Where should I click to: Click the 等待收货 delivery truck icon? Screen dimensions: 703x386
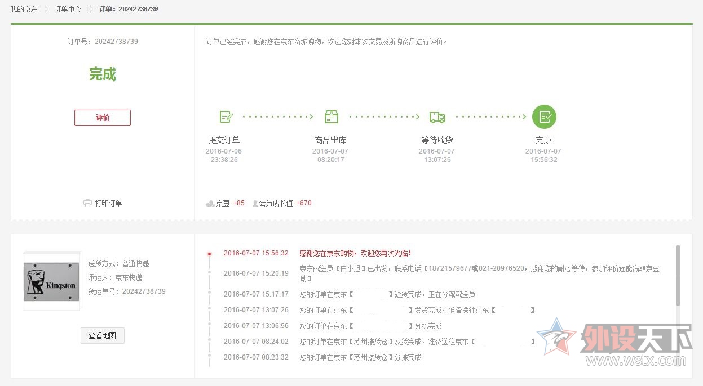(x=437, y=117)
